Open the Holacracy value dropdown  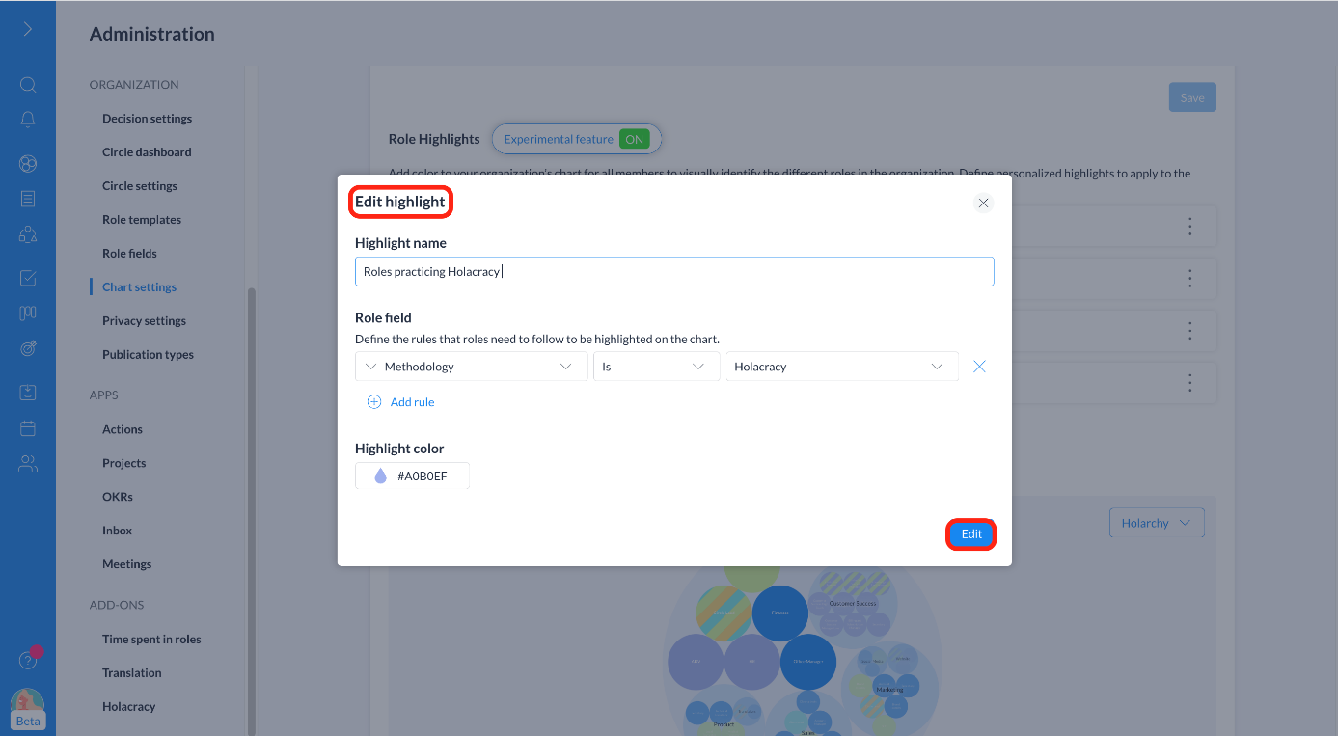pos(841,367)
